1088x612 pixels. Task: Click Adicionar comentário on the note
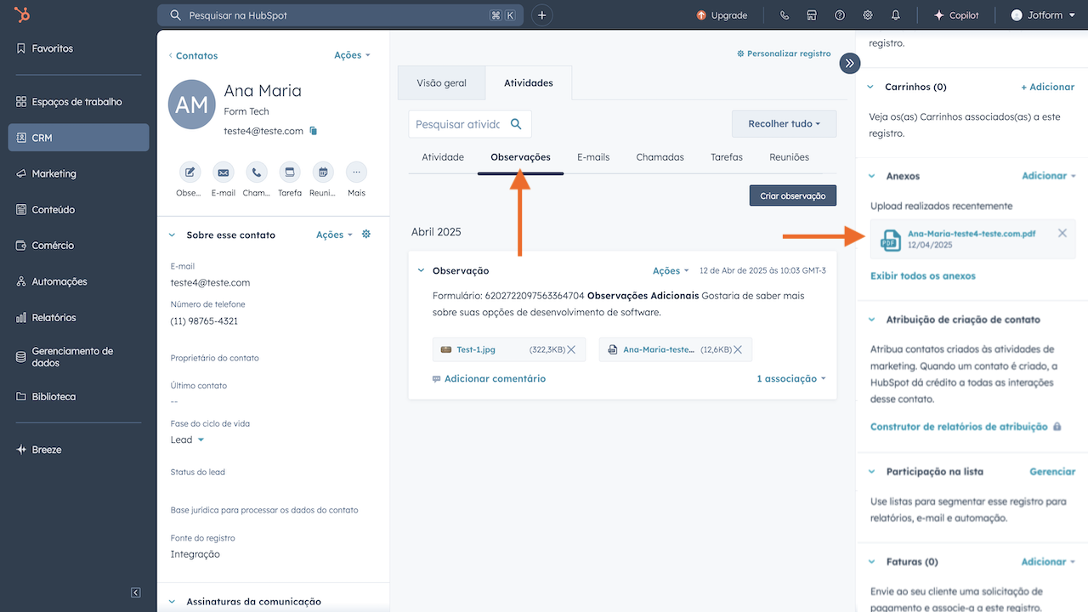[x=497, y=377]
